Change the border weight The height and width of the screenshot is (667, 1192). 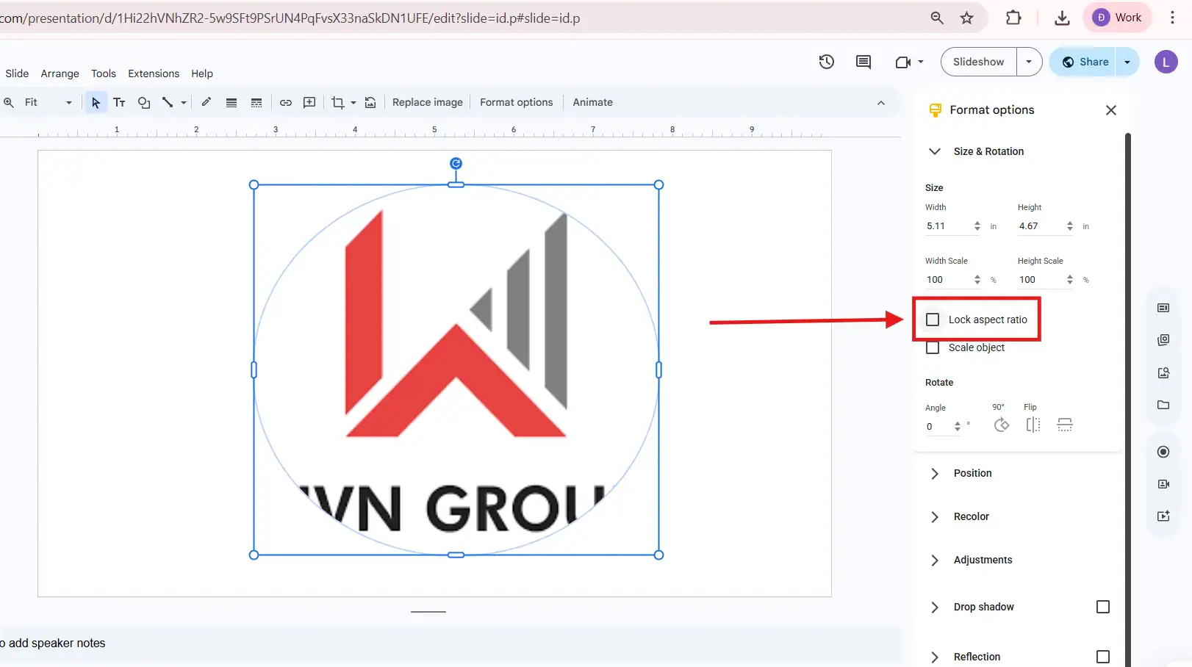tap(231, 102)
